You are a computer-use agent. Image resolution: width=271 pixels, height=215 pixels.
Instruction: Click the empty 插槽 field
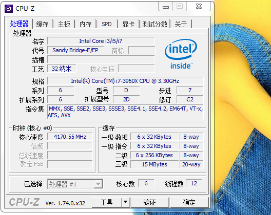tap(101, 59)
